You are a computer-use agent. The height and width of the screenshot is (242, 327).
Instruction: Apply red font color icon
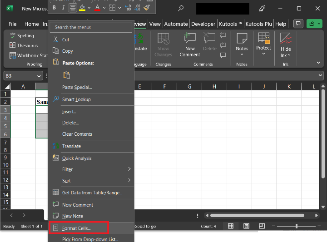[x=97, y=8]
